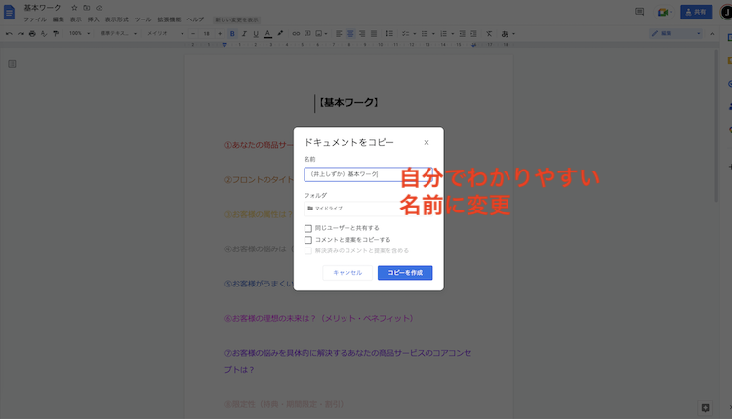
Task: Click the document outline icon at left
Action: pos(13,64)
